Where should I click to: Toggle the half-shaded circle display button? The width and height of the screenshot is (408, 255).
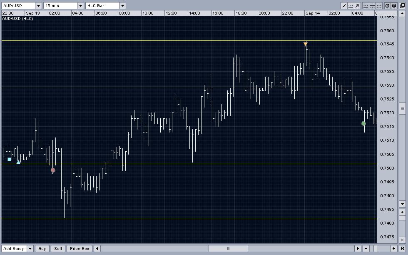click(x=388, y=5)
